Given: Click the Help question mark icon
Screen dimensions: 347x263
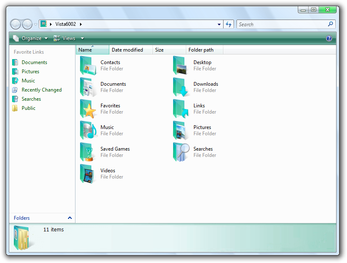Looking at the screenshot, I should click(329, 38).
